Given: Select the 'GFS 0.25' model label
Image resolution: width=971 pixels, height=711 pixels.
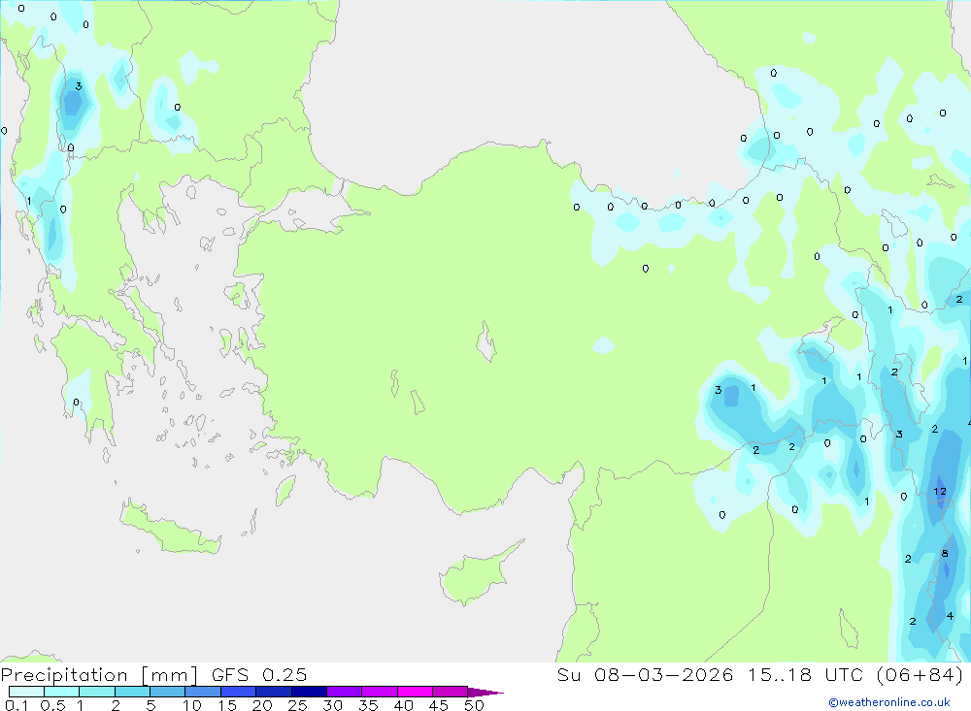Looking at the screenshot, I should click(x=259, y=674).
